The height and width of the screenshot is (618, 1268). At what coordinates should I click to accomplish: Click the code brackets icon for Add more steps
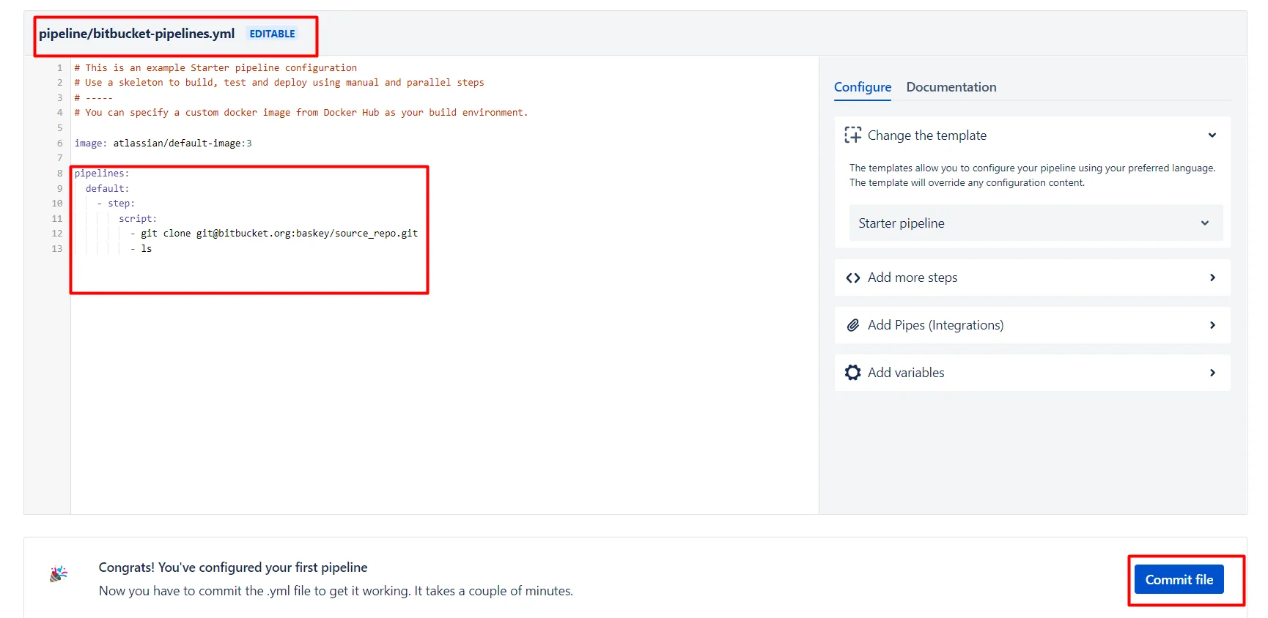coord(852,278)
